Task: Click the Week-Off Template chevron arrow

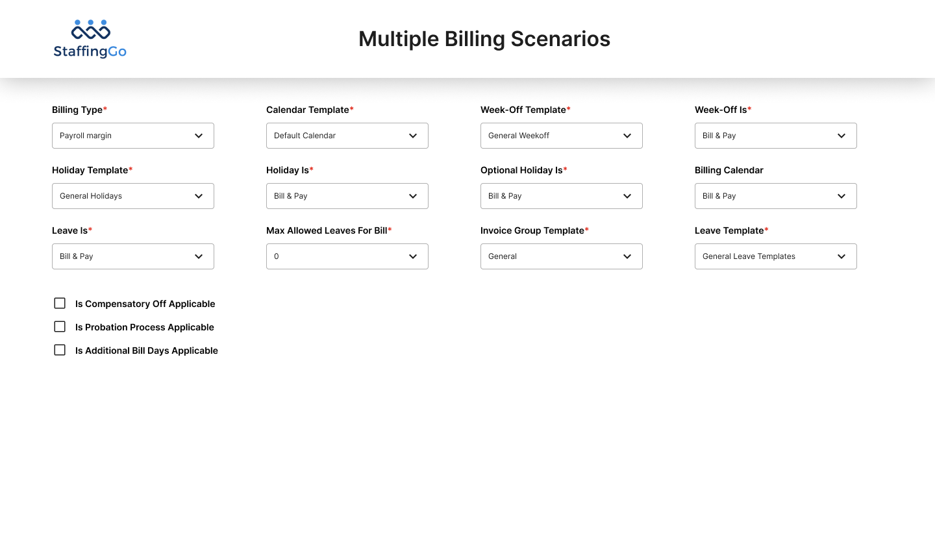Action: point(627,136)
